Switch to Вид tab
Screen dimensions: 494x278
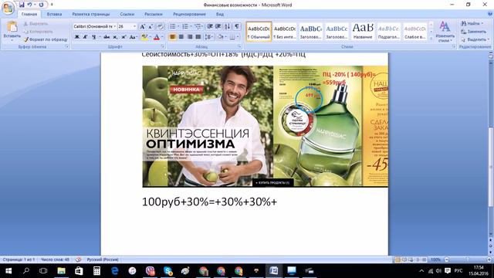point(220,14)
